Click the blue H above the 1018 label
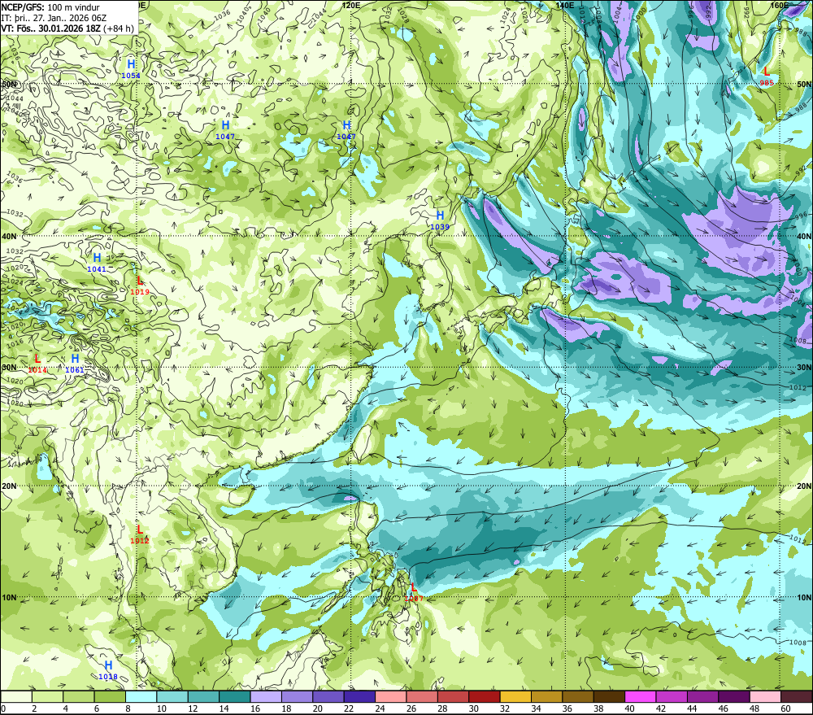The image size is (813, 715). pyautogui.click(x=108, y=665)
